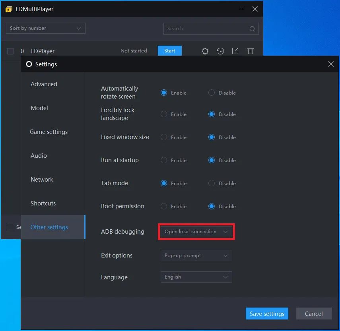Disable Fixed window size
This screenshot has height=331, width=340.
tap(212, 137)
